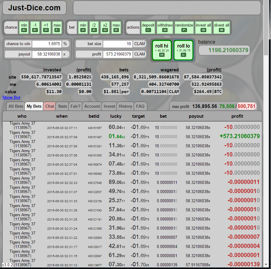
Task: Open the Show Bot link
Action: tap(11, 98)
